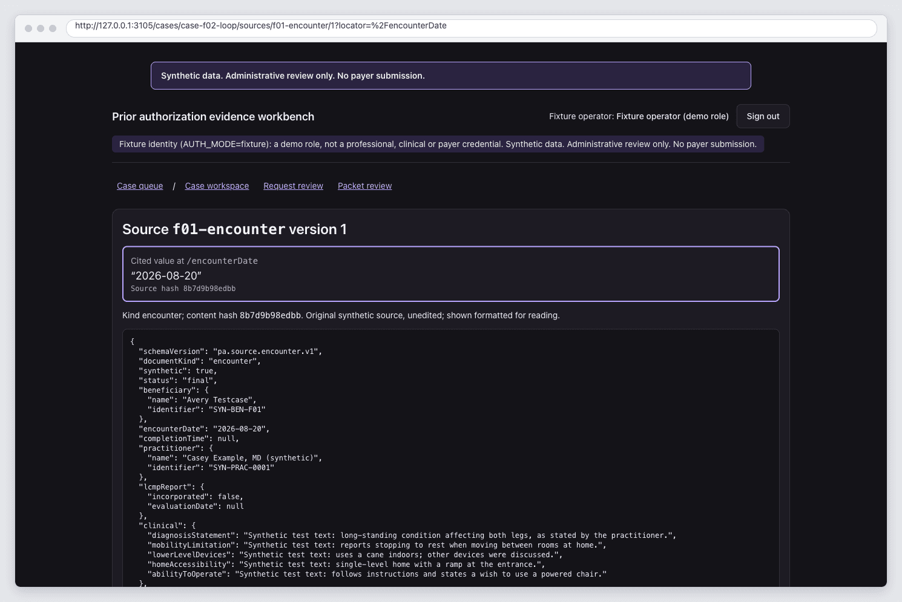Click the "status": "final" line
This screenshot has width=902, height=602.
[x=178, y=381]
